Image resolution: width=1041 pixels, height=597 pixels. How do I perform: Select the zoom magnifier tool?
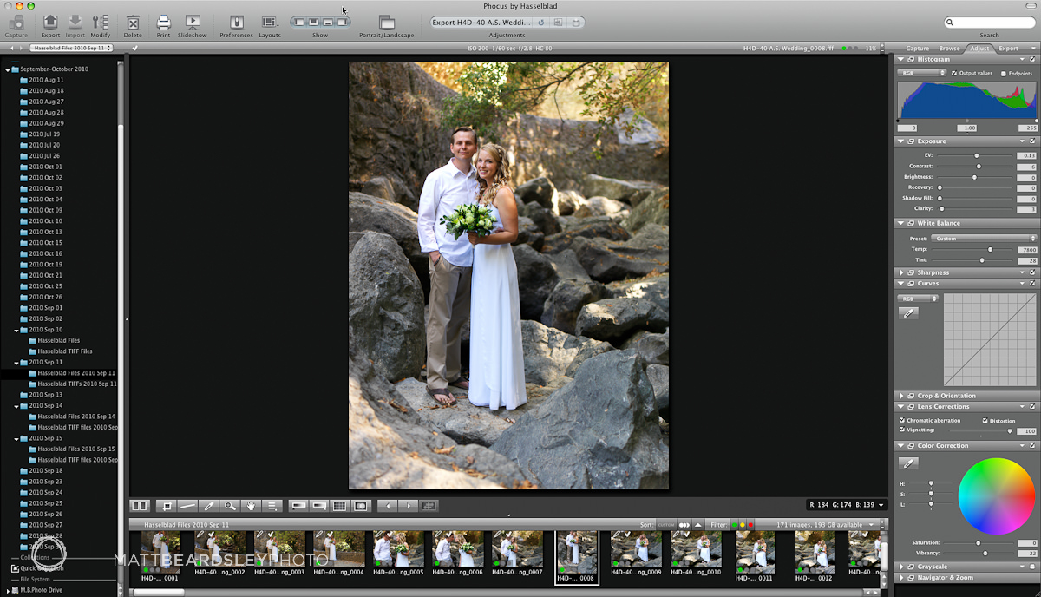[x=230, y=505]
